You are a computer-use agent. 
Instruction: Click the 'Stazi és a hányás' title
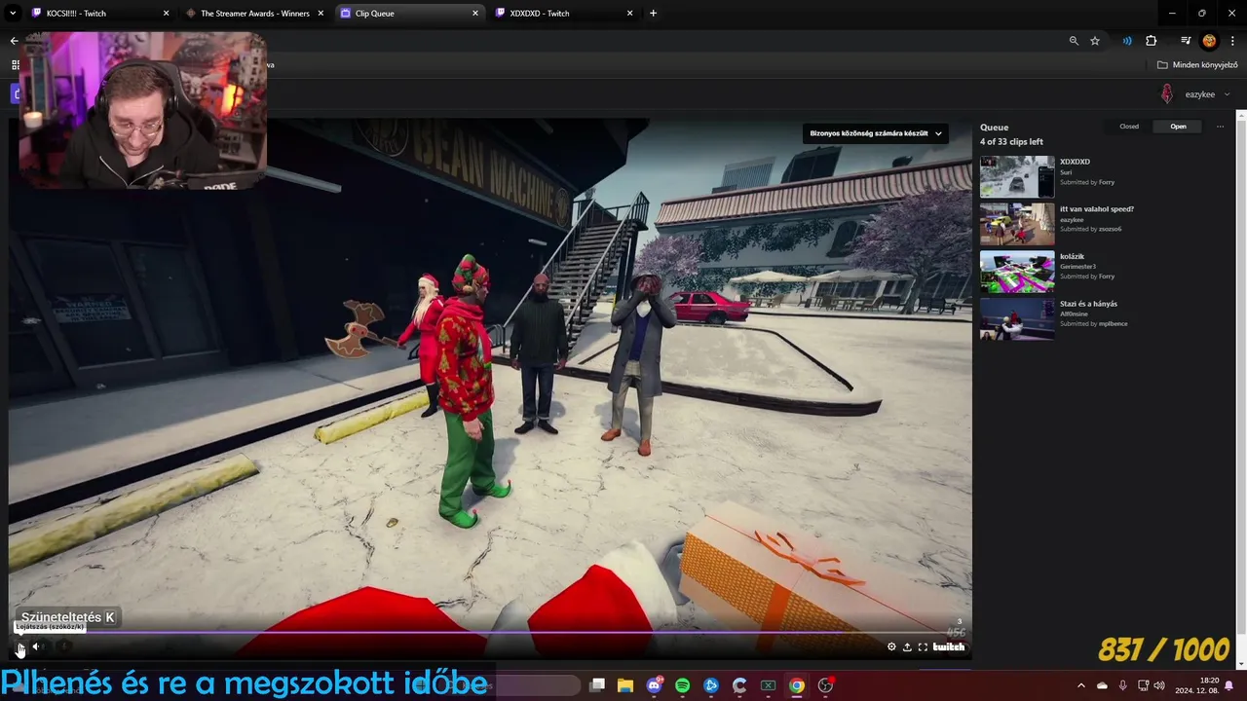point(1088,304)
